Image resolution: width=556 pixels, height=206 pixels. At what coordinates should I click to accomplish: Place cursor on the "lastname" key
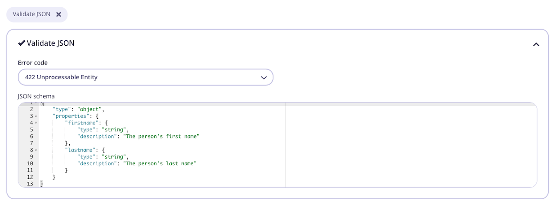coord(80,150)
